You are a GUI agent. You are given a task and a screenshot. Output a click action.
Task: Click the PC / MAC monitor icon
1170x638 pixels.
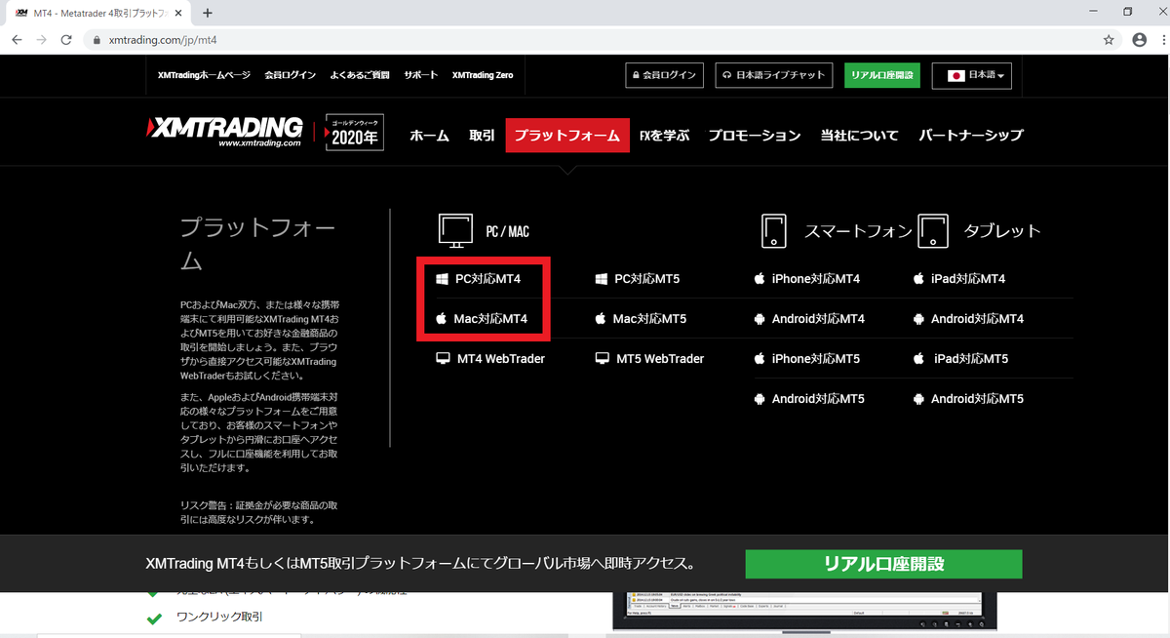(x=454, y=231)
